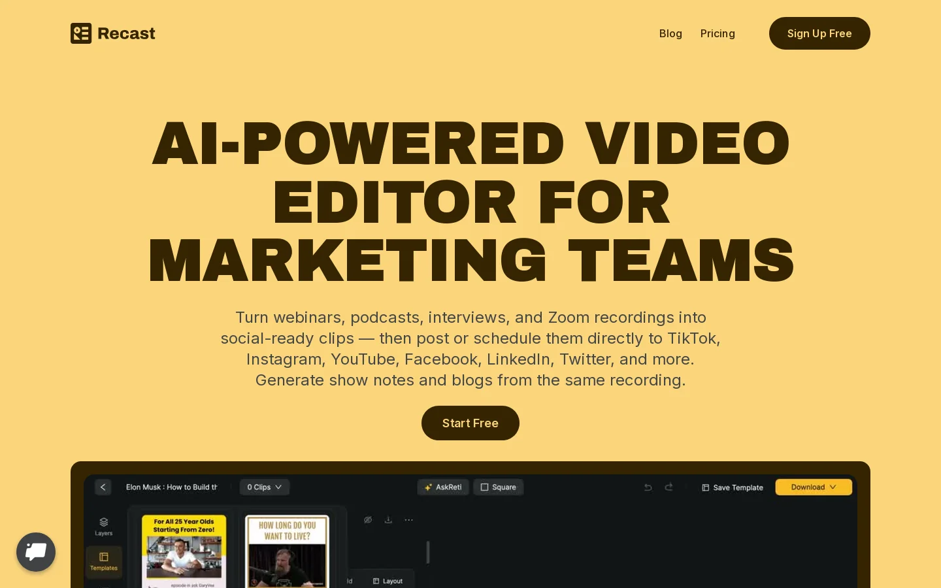Click the AskReti sparkle button
Screen dimensions: 941x588
[443, 487]
